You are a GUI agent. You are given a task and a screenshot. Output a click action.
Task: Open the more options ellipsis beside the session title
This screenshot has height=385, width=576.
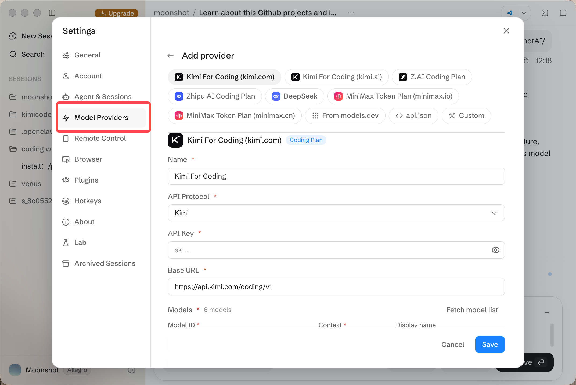pos(351,13)
